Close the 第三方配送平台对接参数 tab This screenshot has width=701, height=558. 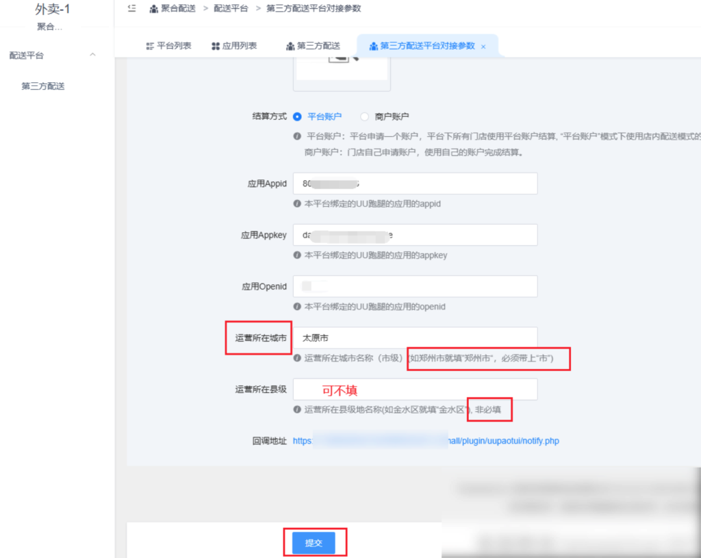(483, 47)
